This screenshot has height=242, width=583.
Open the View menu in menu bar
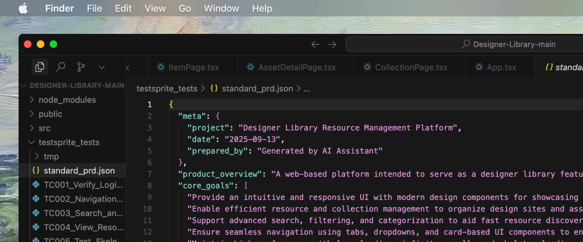pos(155,8)
